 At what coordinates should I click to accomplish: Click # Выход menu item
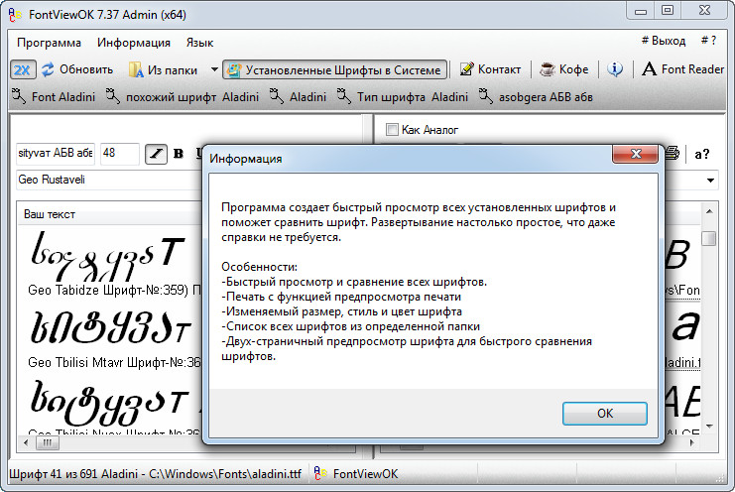(x=664, y=41)
